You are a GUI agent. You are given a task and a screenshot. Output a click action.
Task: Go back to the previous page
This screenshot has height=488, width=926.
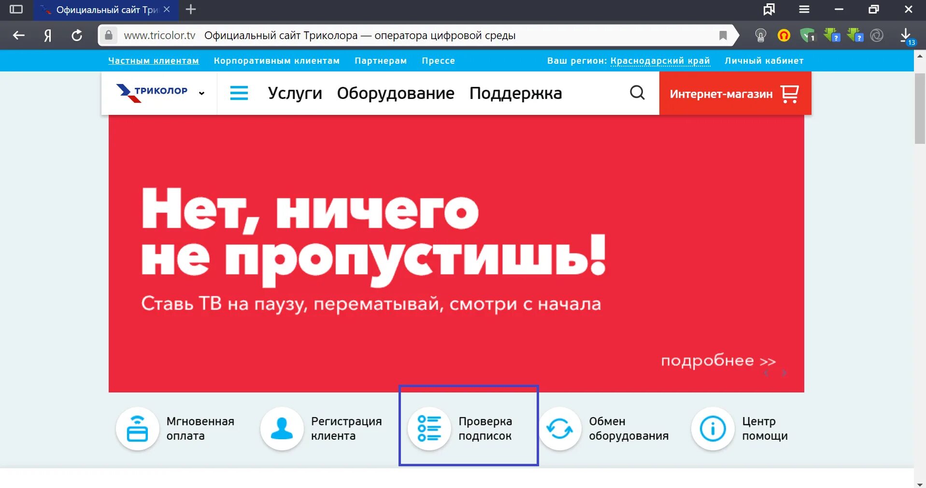tap(19, 35)
